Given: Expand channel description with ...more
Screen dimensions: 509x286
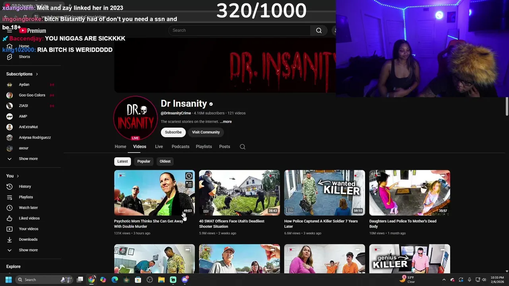Looking at the screenshot, I should pos(225,122).
